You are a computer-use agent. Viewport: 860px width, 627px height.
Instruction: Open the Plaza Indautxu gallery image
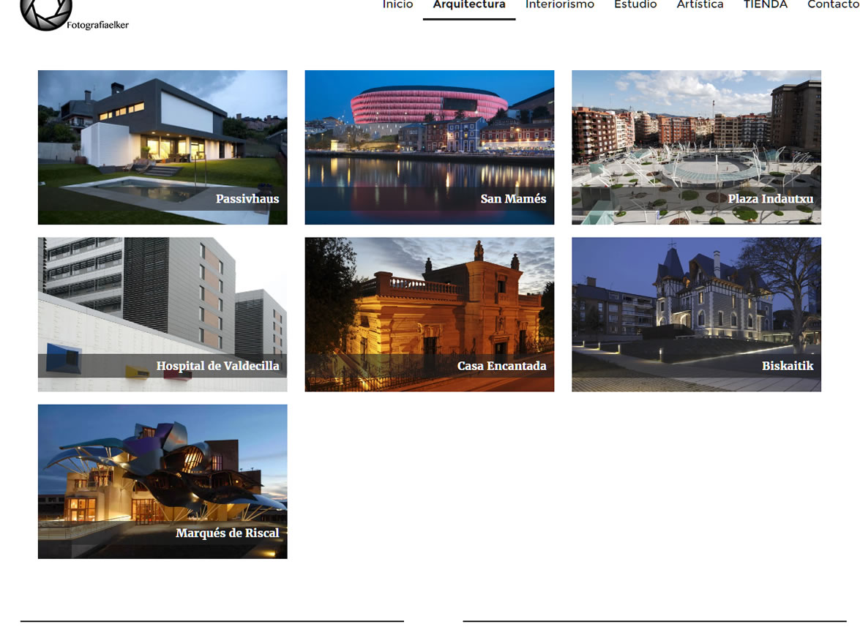[x=697, y=147]
